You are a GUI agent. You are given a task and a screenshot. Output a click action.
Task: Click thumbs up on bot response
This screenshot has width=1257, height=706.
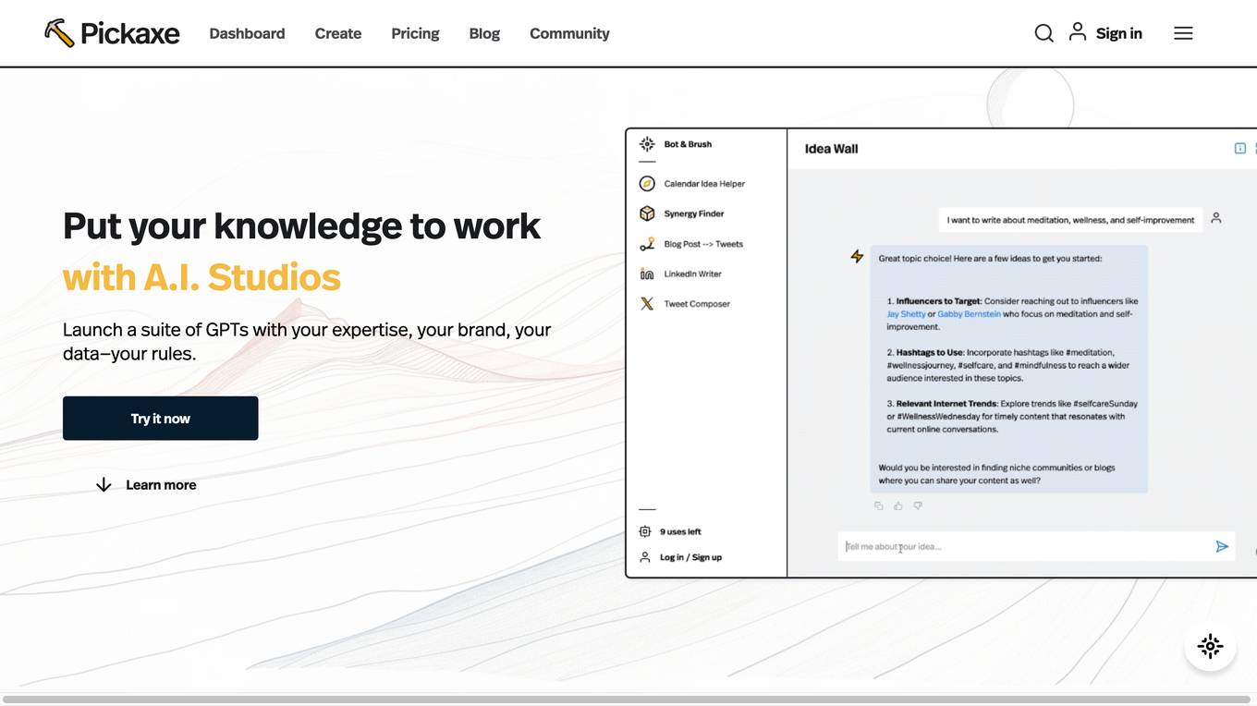897,505
